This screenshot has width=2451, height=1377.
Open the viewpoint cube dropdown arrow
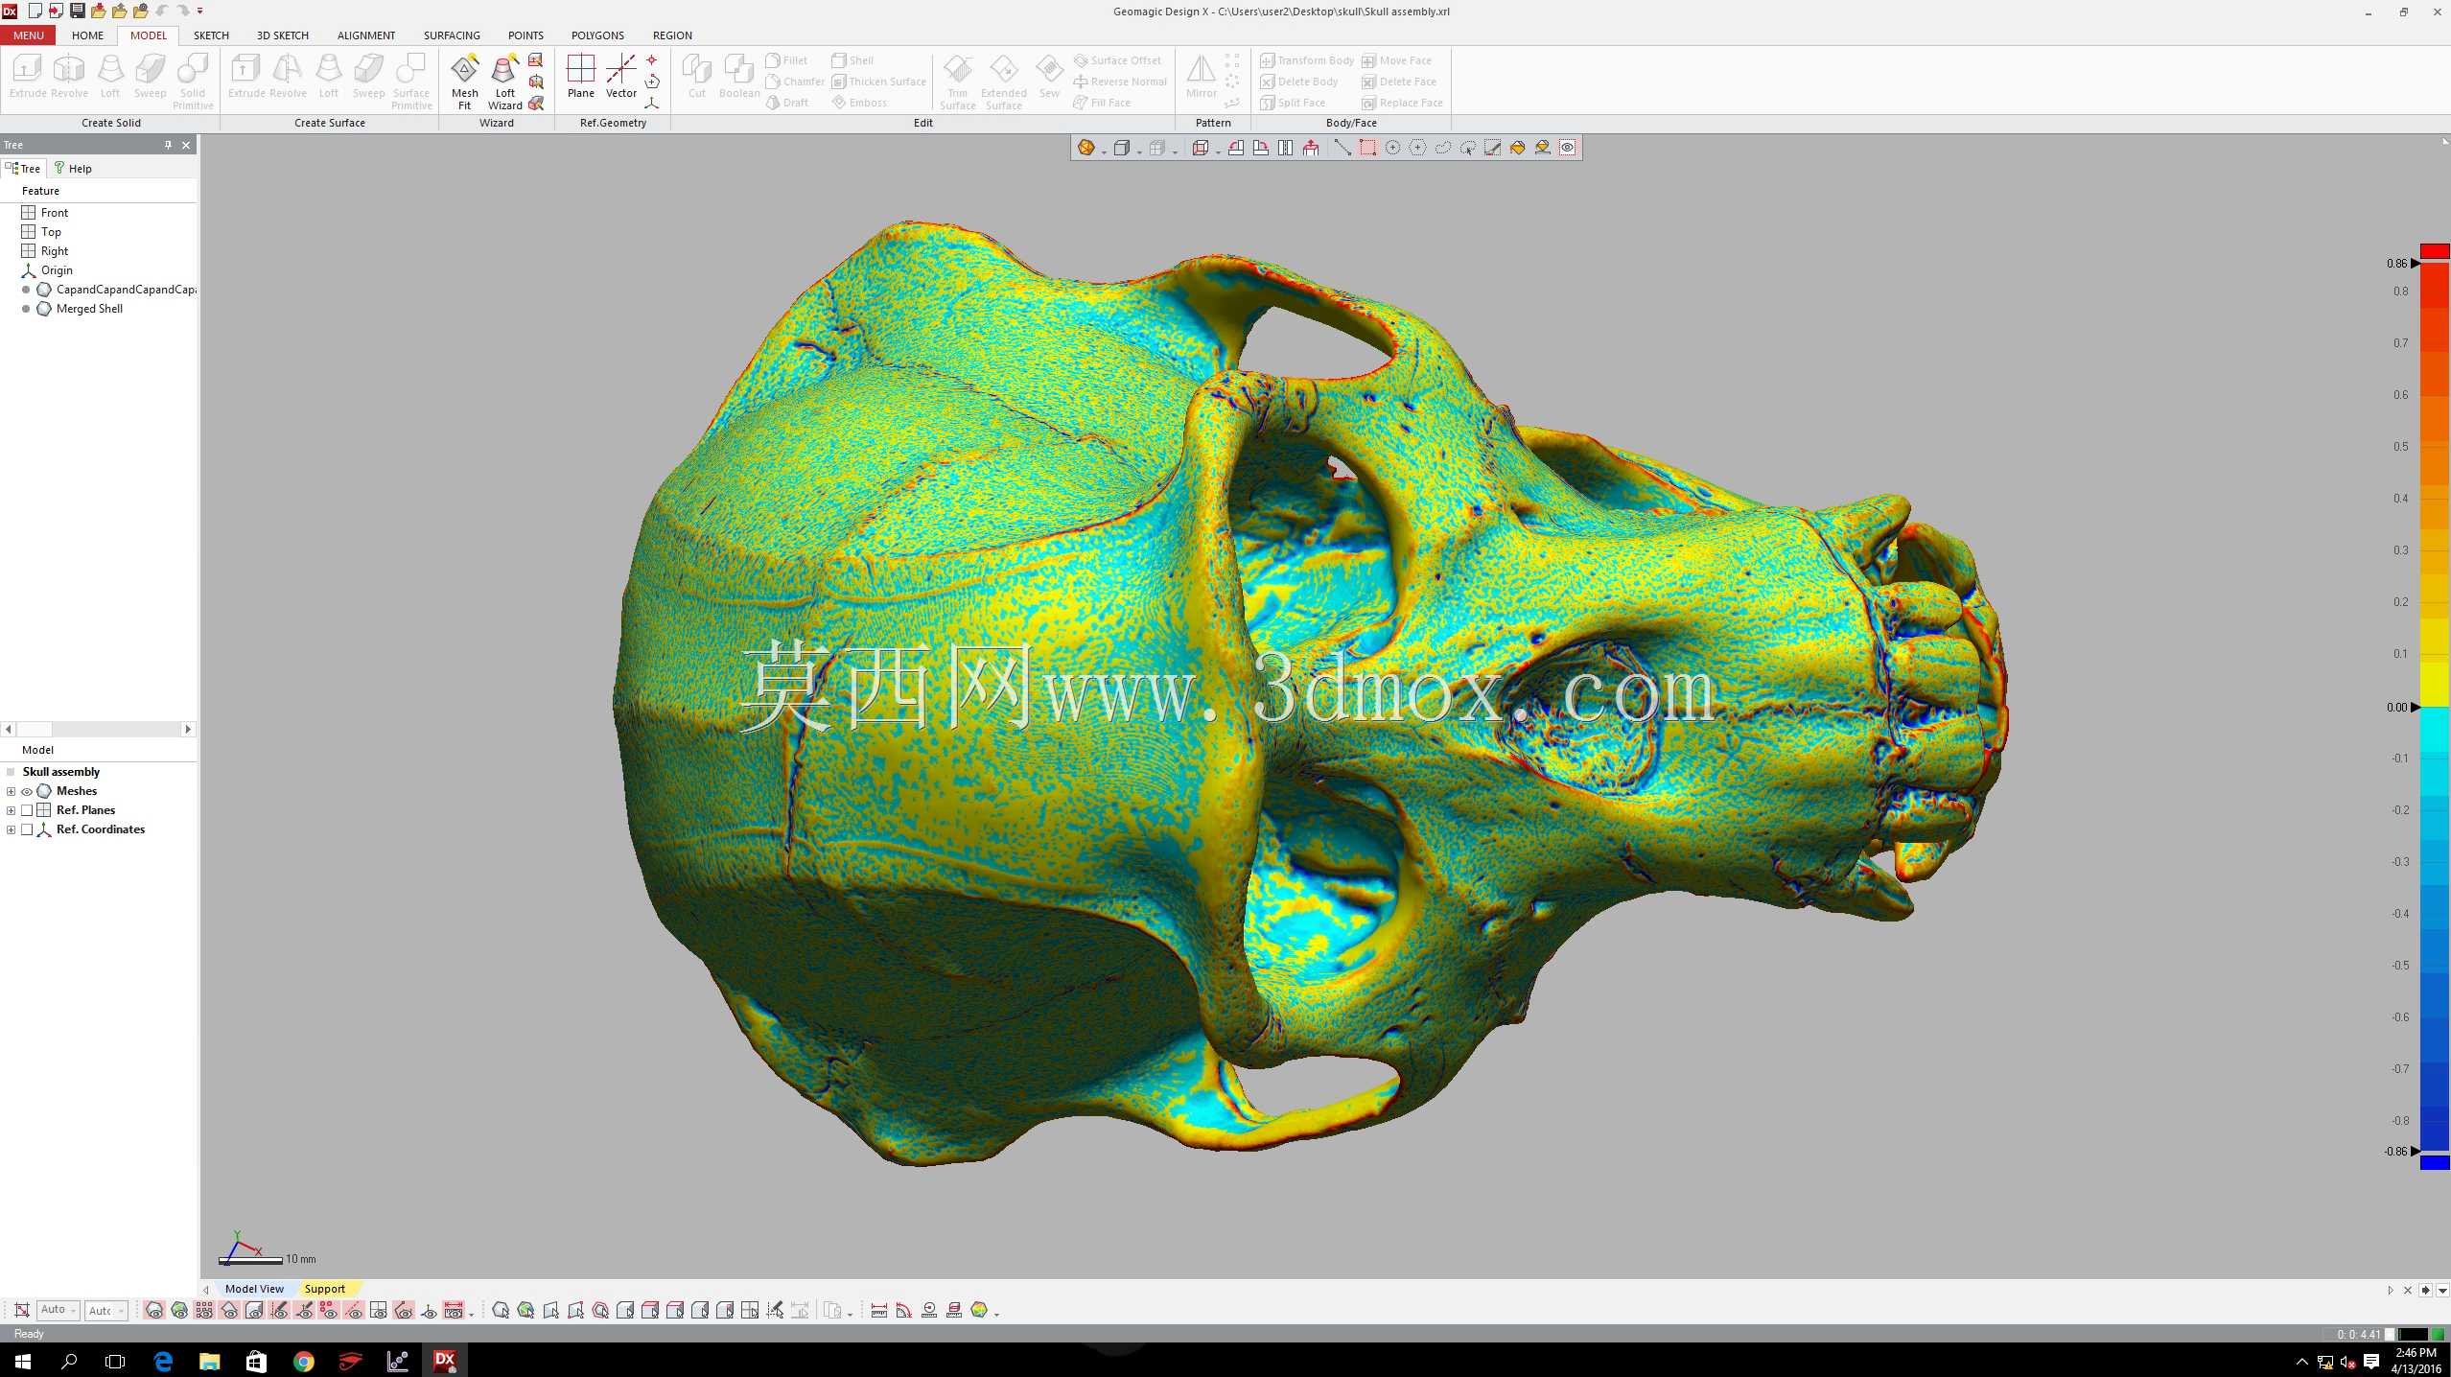click(x=1218, y=152)
